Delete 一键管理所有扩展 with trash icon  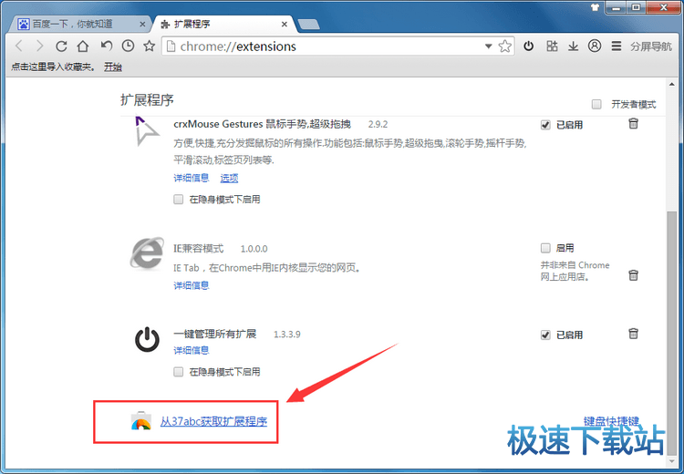(x=634, y=334)
